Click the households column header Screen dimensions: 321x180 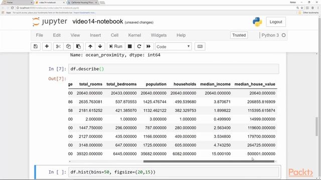[x=185, y=84]
